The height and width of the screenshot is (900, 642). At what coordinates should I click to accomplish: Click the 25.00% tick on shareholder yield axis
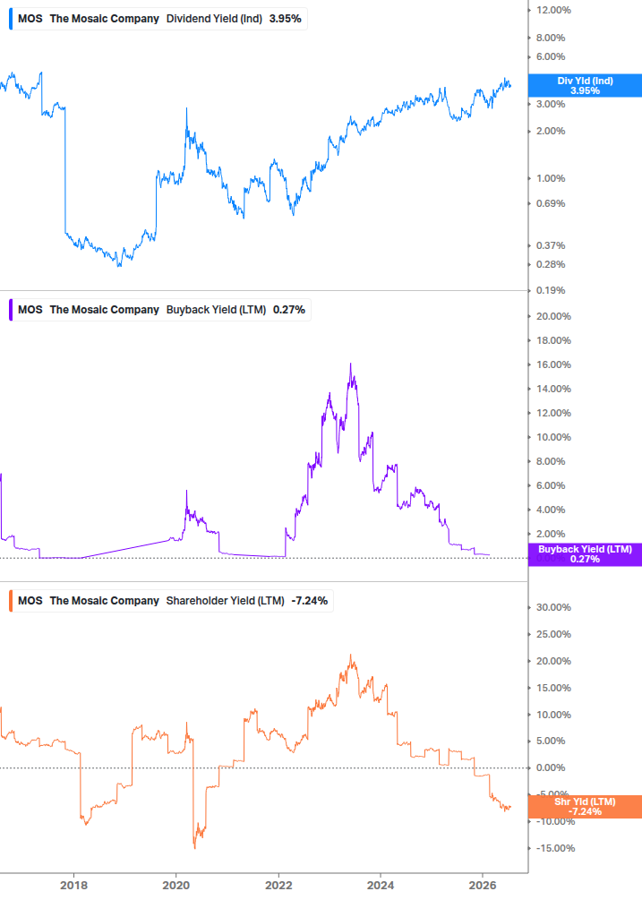553,634
